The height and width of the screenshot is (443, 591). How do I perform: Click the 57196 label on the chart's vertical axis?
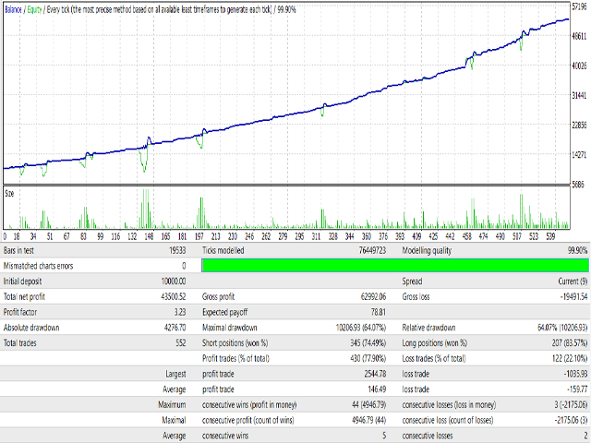(x=579, y=6)
